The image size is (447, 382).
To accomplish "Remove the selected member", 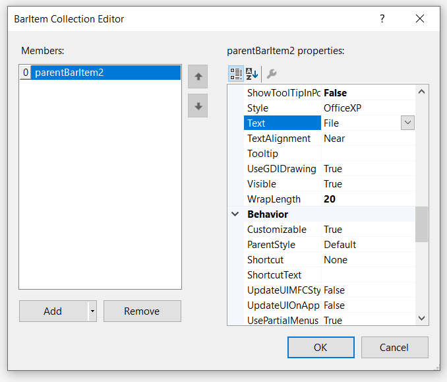I will [x=142, y=311].
